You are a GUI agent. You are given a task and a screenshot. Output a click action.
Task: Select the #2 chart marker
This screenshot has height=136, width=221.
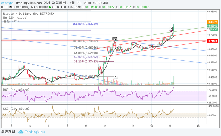pos(114,39)
